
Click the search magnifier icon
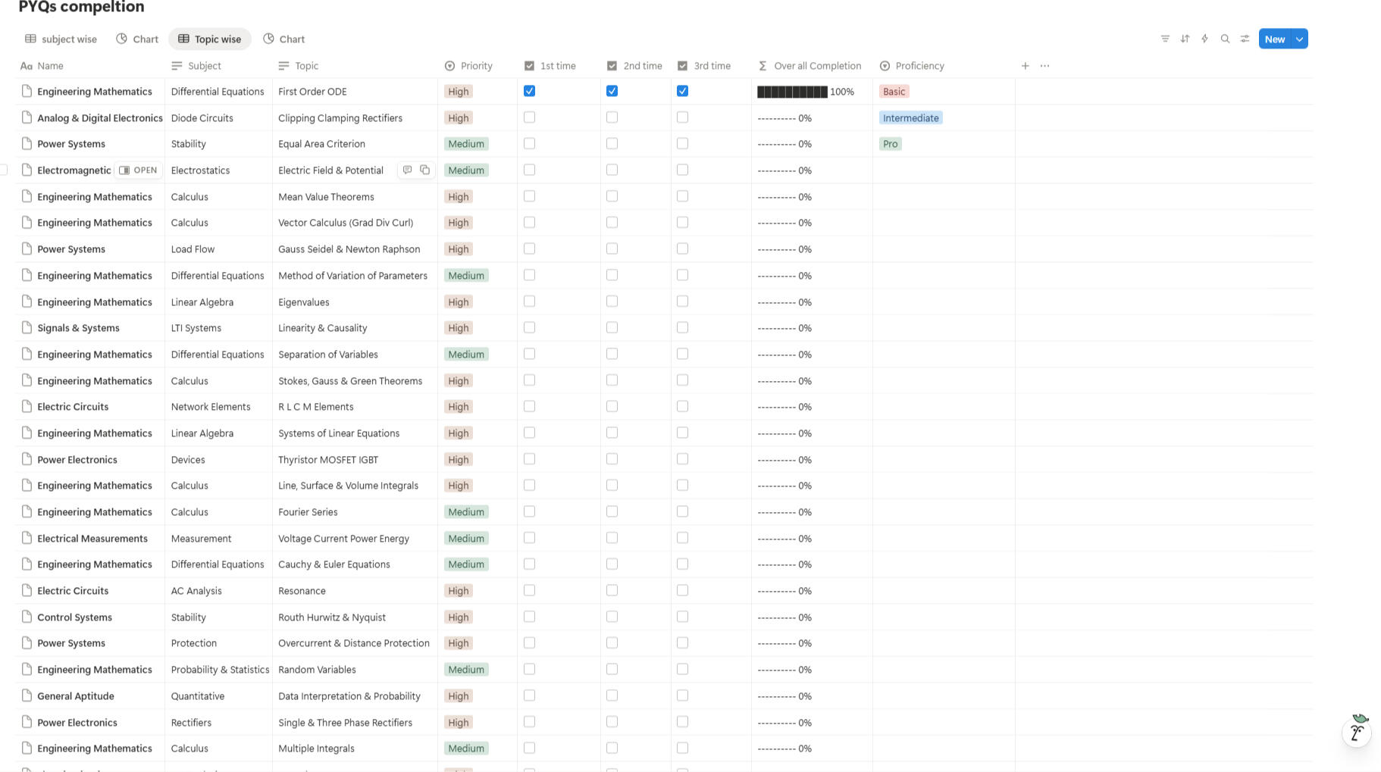[1225, 39]
